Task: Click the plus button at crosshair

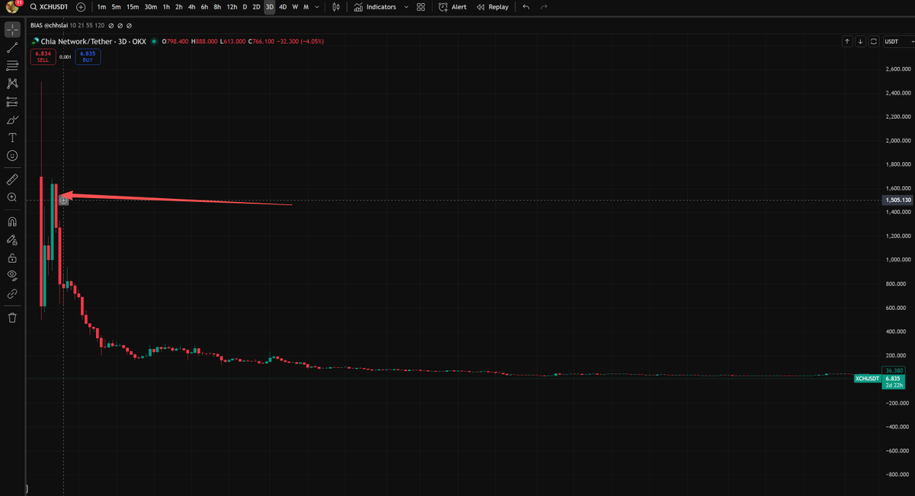Action: coord(63,200)
